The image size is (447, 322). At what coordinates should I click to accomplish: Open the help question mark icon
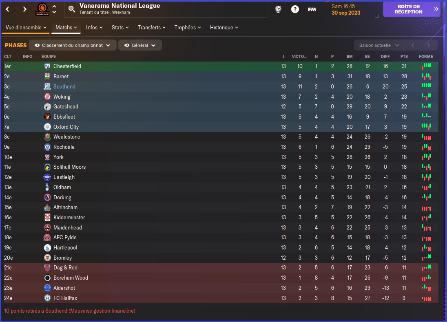click(295, 9)
